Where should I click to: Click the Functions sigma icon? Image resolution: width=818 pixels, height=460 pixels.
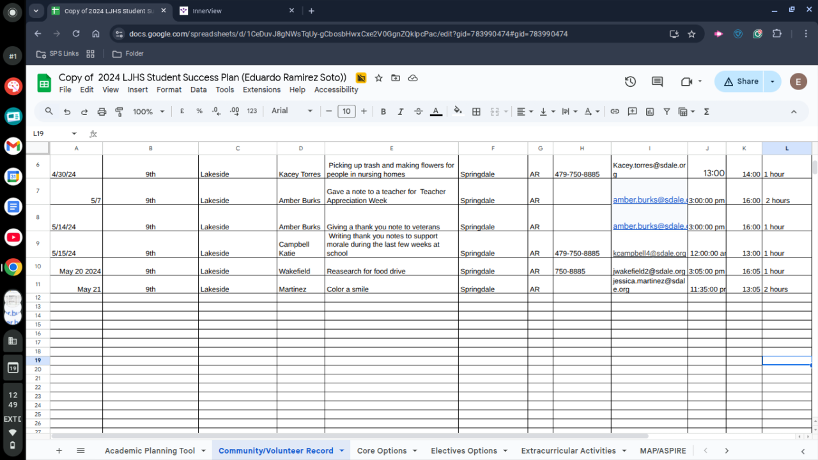click(x=706, y=111)
